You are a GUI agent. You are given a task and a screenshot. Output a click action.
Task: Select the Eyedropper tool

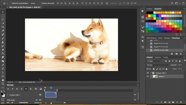[3, 31]
